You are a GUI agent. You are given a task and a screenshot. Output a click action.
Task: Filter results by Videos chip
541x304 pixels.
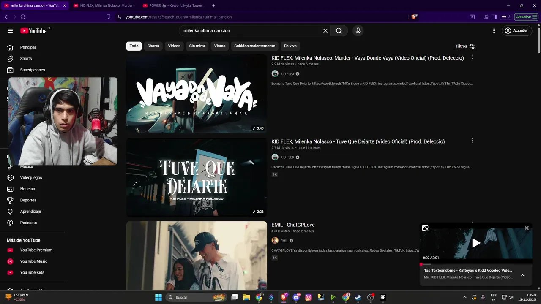click(174, 46)
